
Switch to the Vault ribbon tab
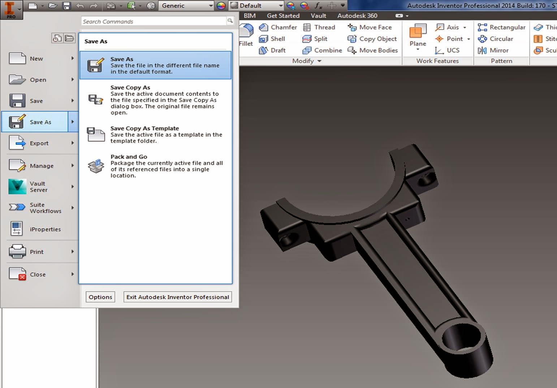coord(318,16)
